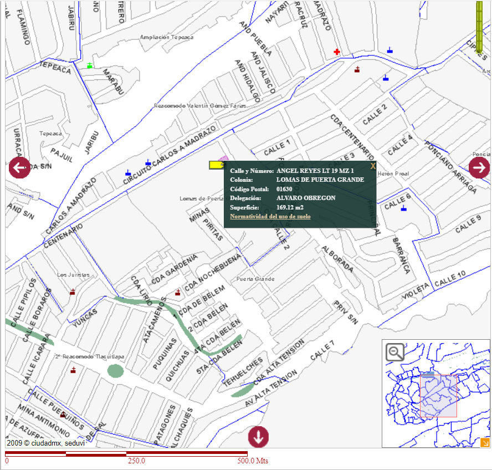
Task: Click the CDA GARDENIA street label
Action: (x=175, y=269)
